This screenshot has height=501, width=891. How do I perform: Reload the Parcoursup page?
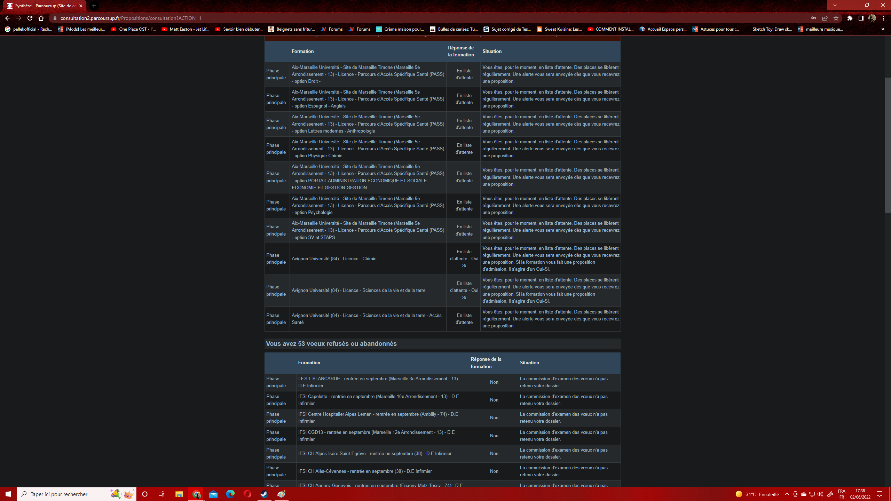pyautogui.click(x=30, y=18)
